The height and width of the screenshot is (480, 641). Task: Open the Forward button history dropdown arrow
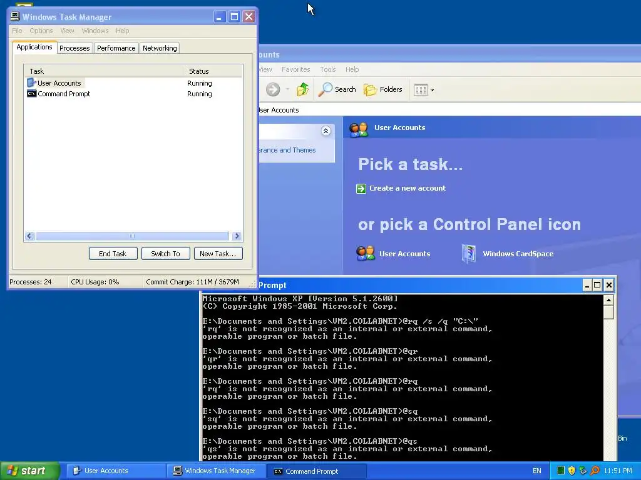pyautogui.click(x=287, y=89)
